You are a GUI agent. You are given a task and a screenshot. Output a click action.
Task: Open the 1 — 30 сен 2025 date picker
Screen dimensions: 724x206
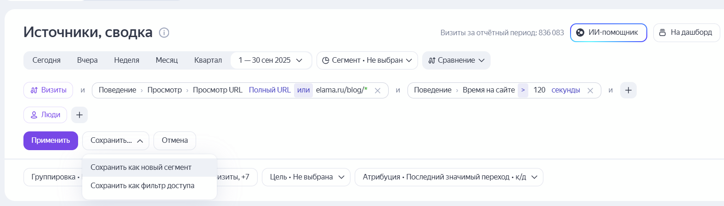[271, 60]
